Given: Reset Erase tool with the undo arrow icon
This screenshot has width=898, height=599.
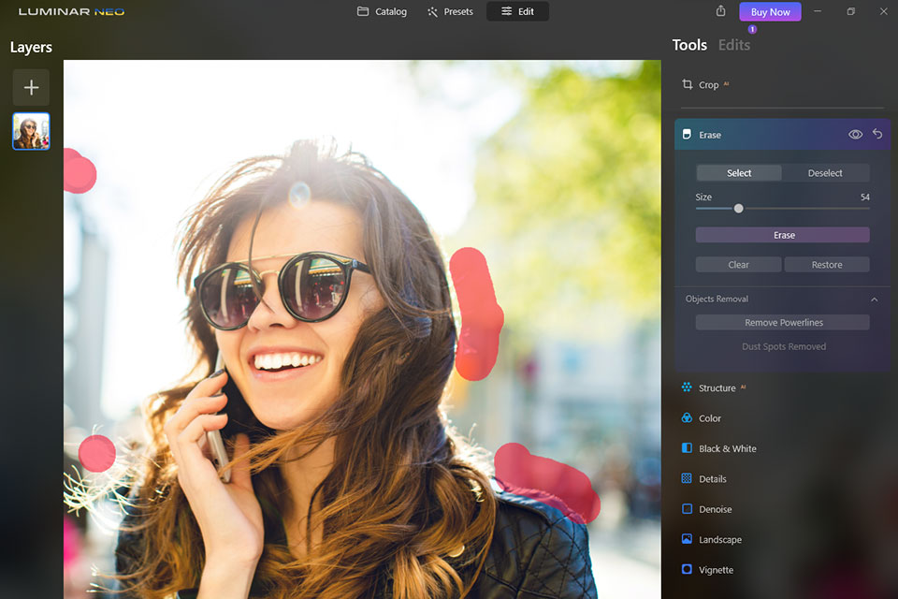Looking at the screenshot, I should coord(877,134).
